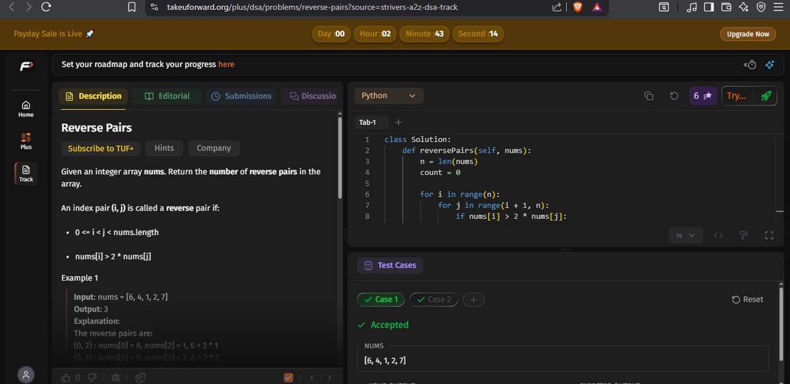The height and width of the screenshot is (384, 790).
Task: Dislike the problem with the thumbs-down icon
Action: tap(93, 377)
